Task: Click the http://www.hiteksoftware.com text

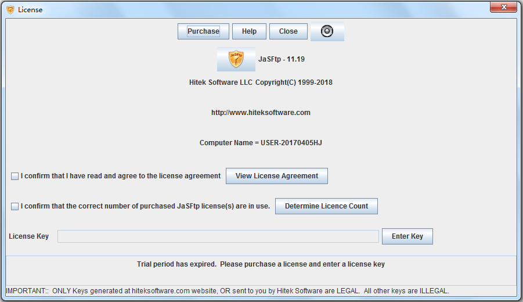Action: (261, 113)
